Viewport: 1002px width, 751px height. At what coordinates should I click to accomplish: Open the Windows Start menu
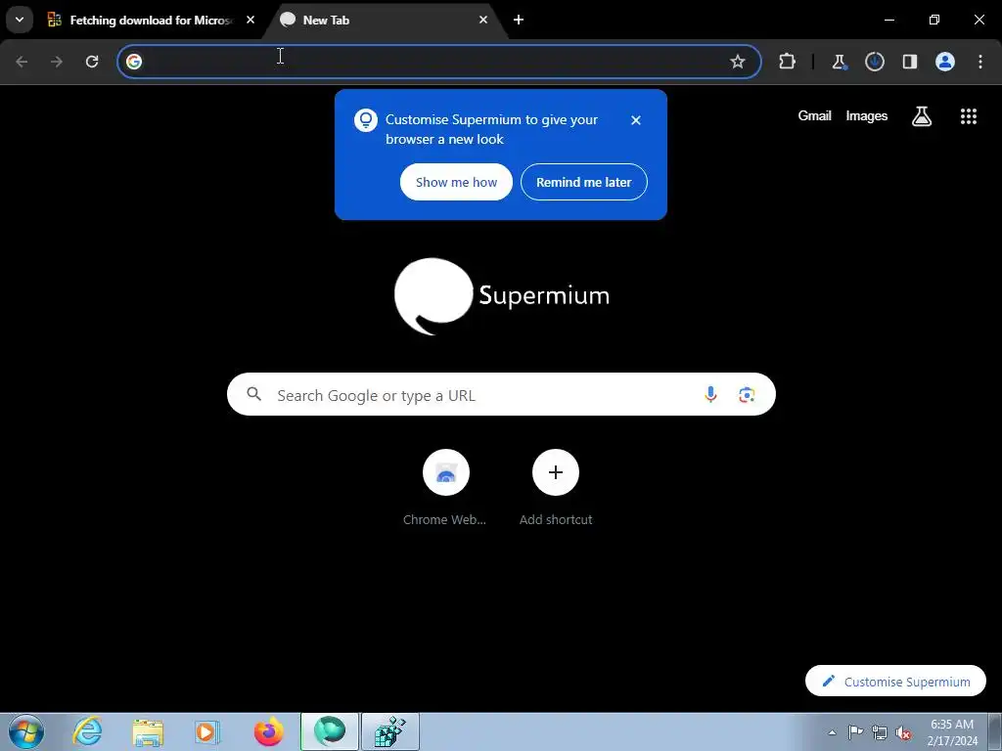click(x=26, y=731)
